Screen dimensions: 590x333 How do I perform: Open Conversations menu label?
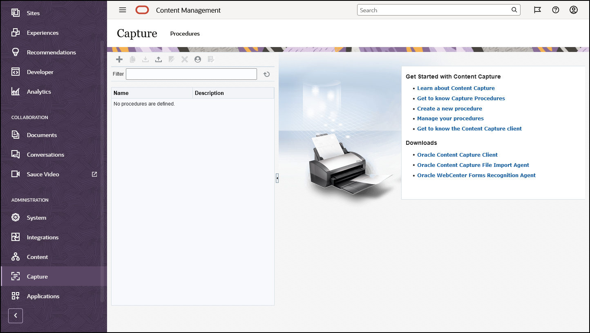(x=46, y=155)
